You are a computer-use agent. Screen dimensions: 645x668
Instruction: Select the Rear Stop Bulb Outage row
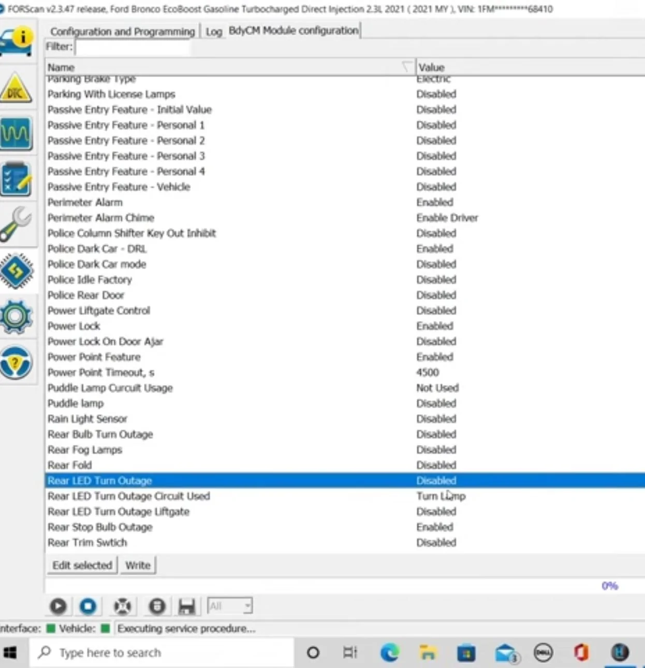coord(345,527)
